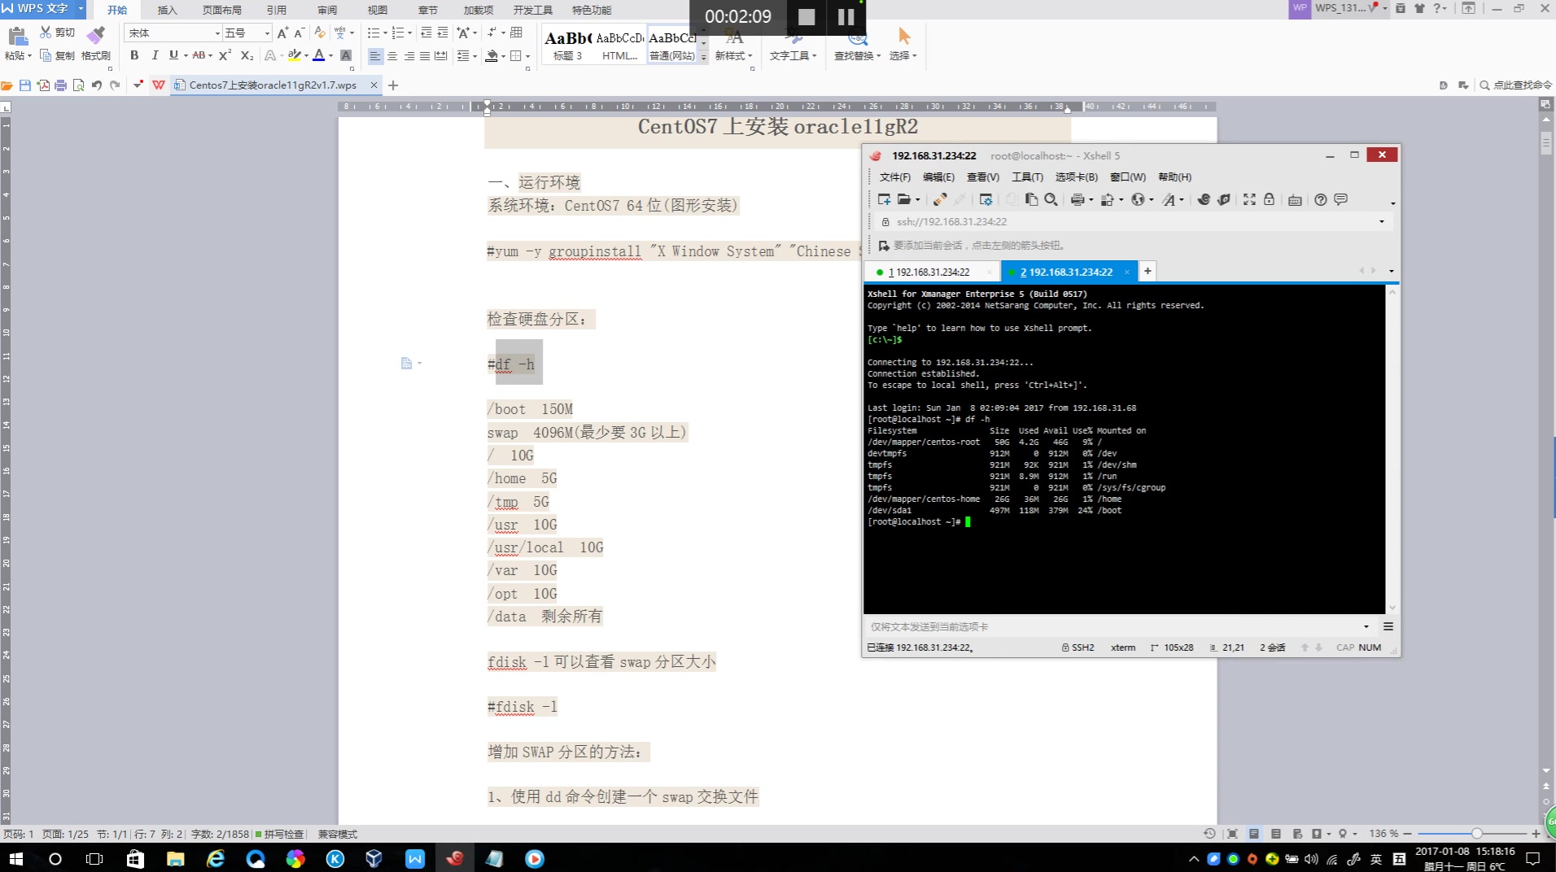
Task: Toggle bold formatting in WPS ribbon
Action: [x=134, y=55]
